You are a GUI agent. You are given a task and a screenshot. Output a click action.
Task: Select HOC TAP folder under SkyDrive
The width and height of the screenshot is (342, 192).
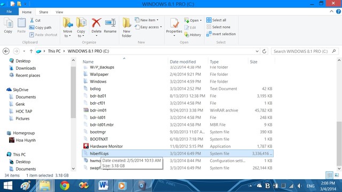click(24, 111)
